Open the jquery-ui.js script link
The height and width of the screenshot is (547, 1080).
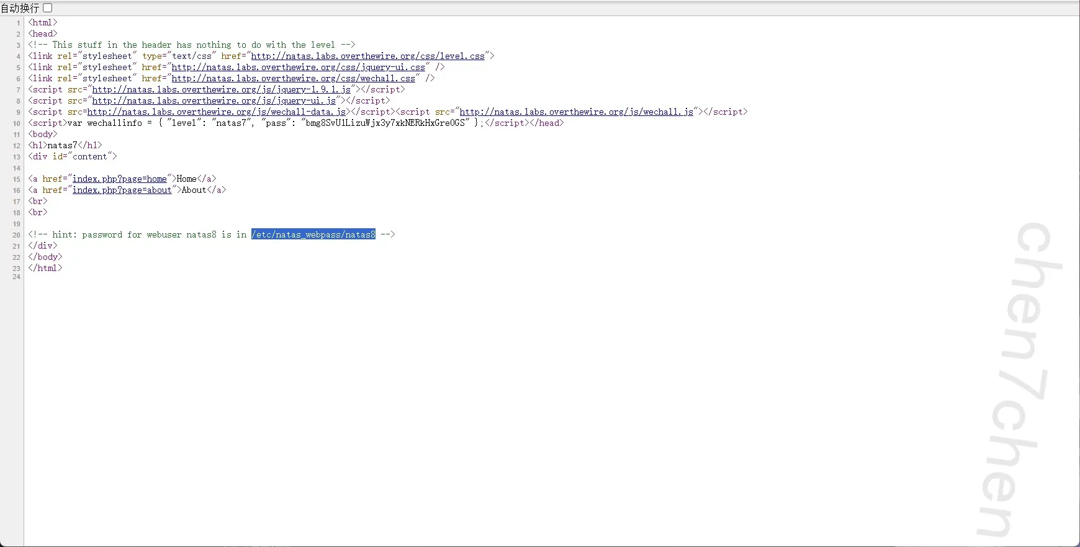click(214, 100)
